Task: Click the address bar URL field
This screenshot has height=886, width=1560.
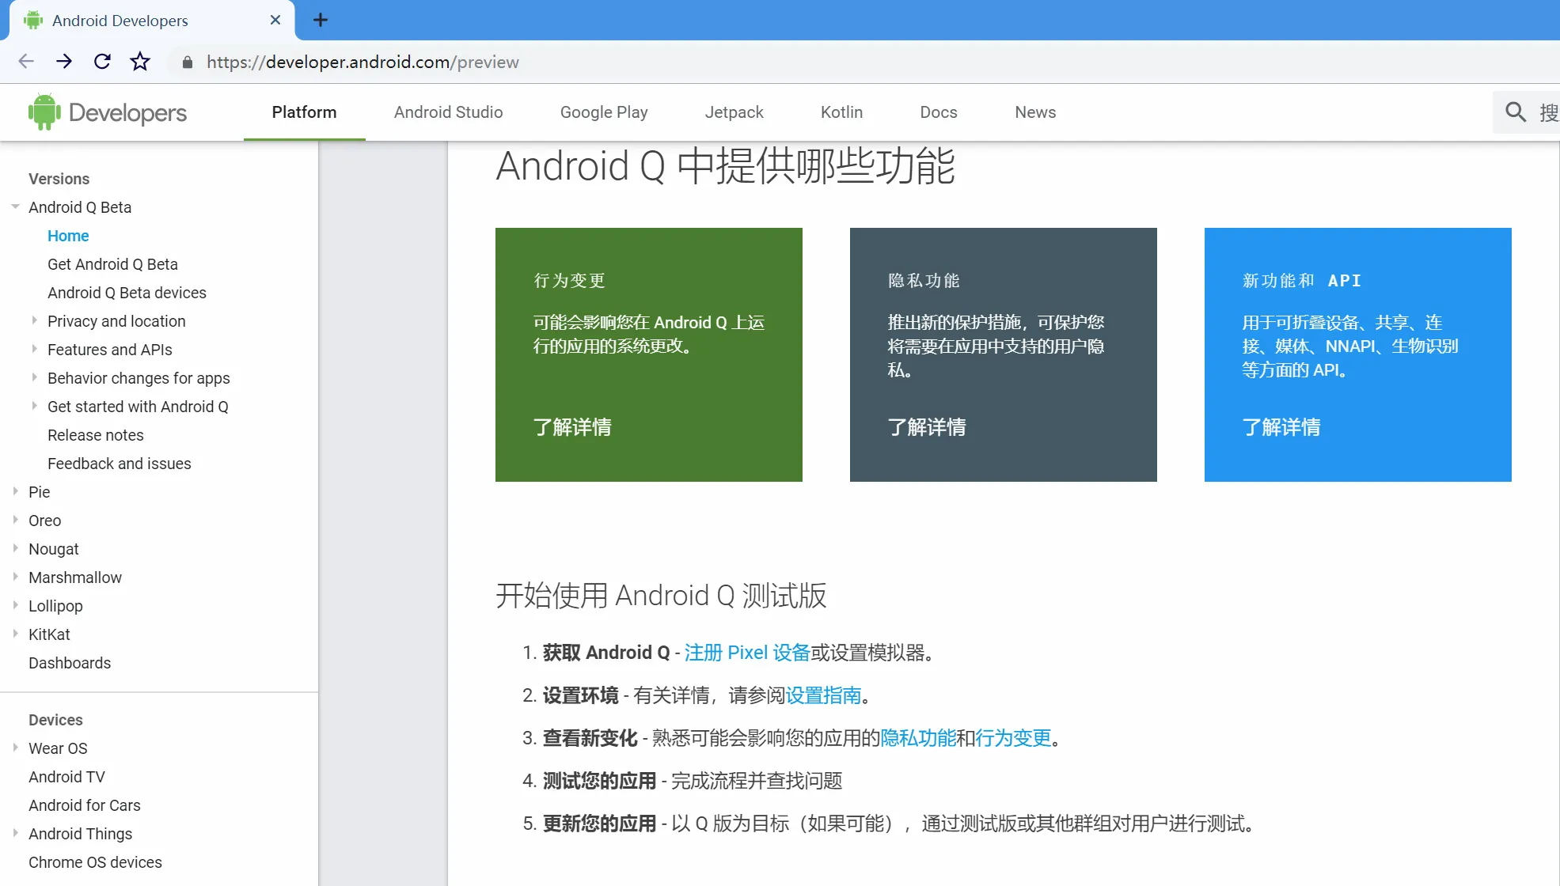Action: coord(363,62)
